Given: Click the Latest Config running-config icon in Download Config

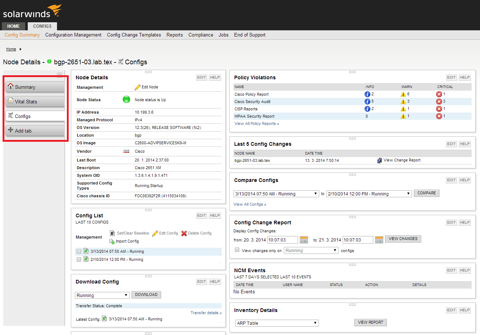Looking at the screenshot, I should point(104,319).
